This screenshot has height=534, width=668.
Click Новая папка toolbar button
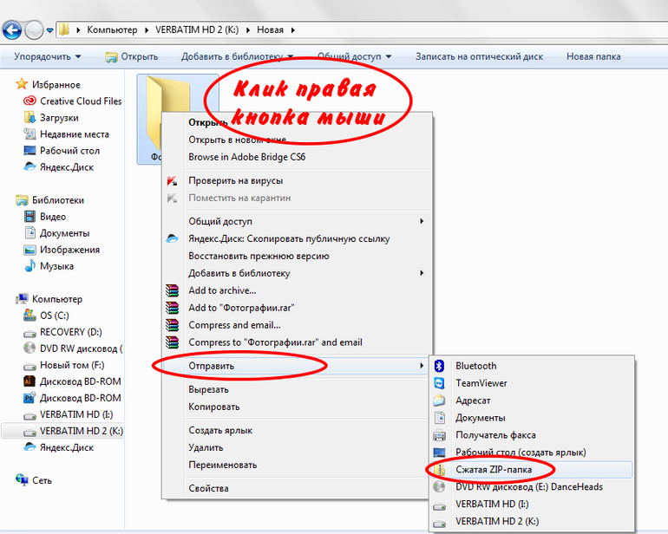(x=593, y=56)
